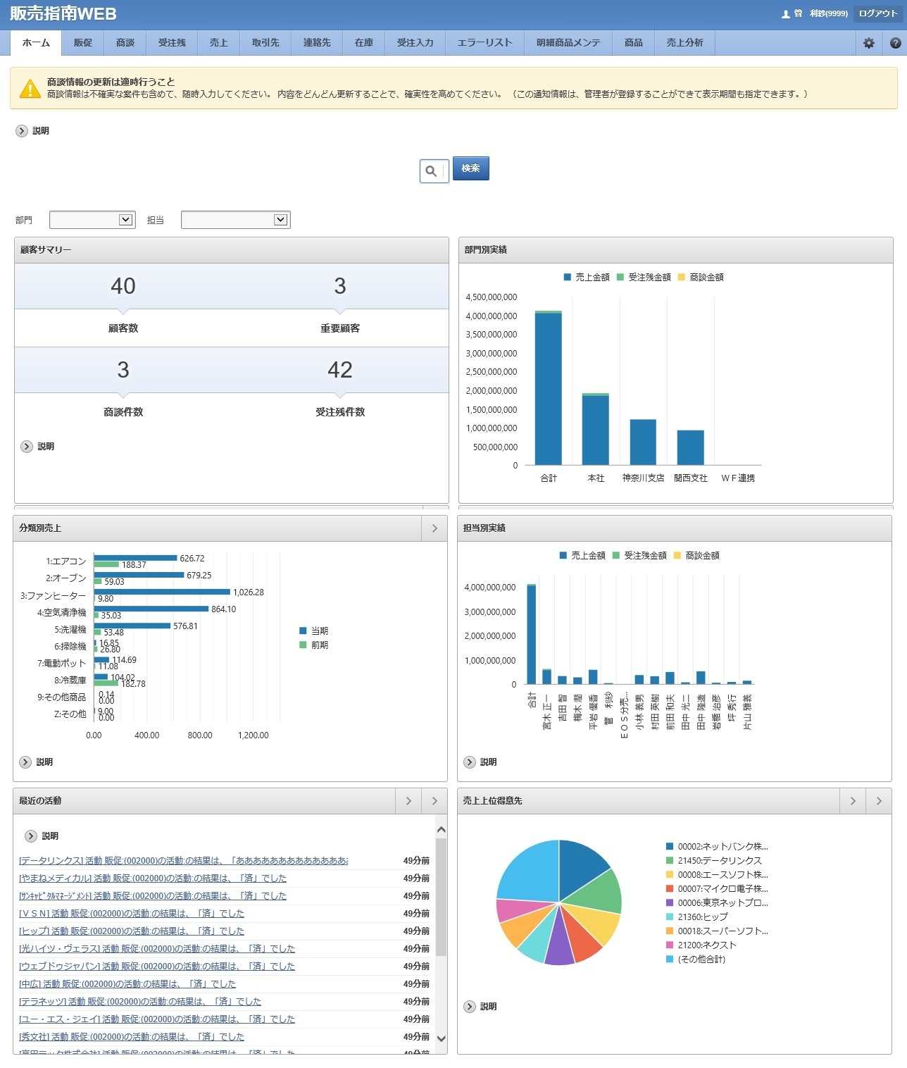Click the first arrow in 最近の活動 header
This screenshot has width=907, height=1068.
408,801
